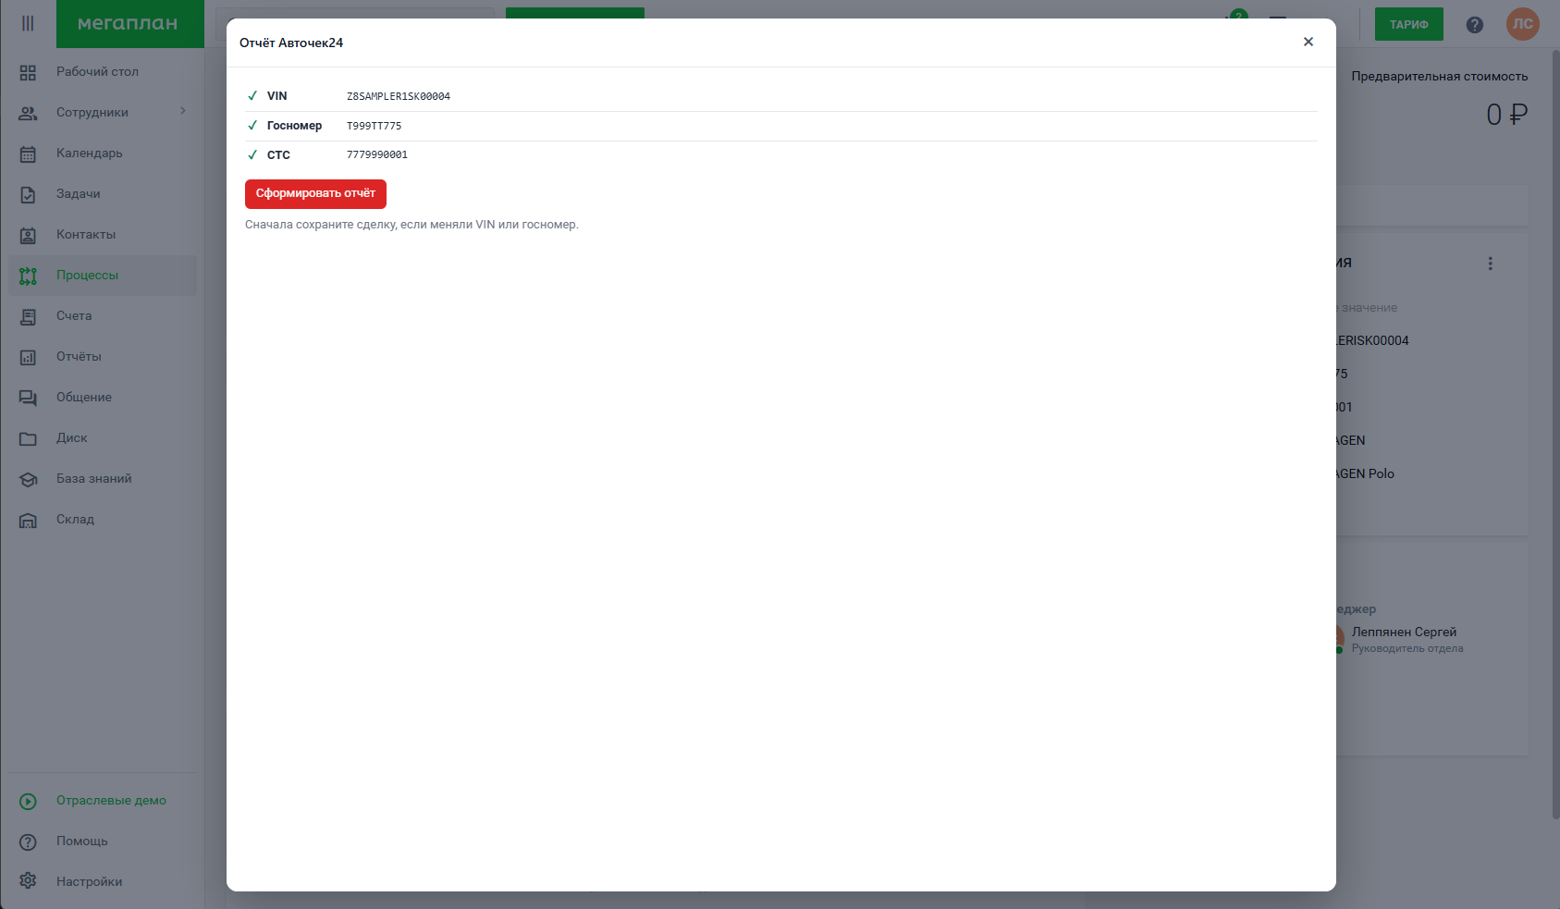
Task: Open the Контакты contacts icon
Action: (x=28, y=235)
